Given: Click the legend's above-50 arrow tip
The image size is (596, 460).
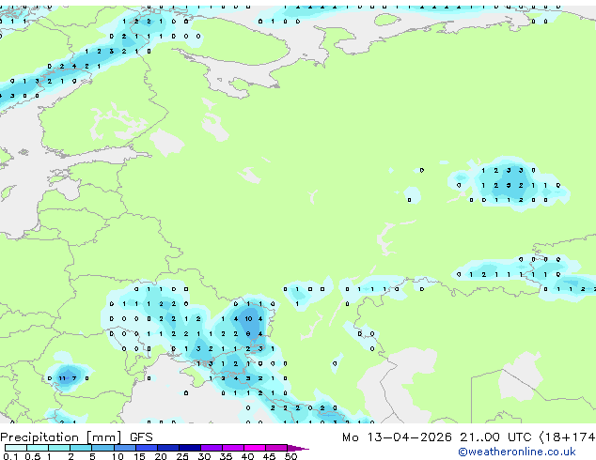Looking at the screenshot, I should pos(298,448).
